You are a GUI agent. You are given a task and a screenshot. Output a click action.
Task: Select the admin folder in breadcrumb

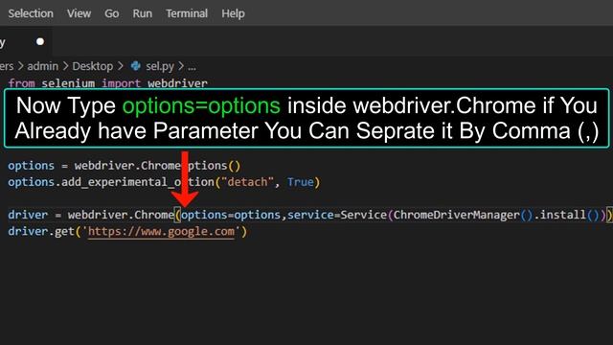coord(42,66)
